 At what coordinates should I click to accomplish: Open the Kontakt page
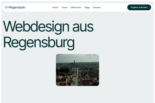click(97, 7)
